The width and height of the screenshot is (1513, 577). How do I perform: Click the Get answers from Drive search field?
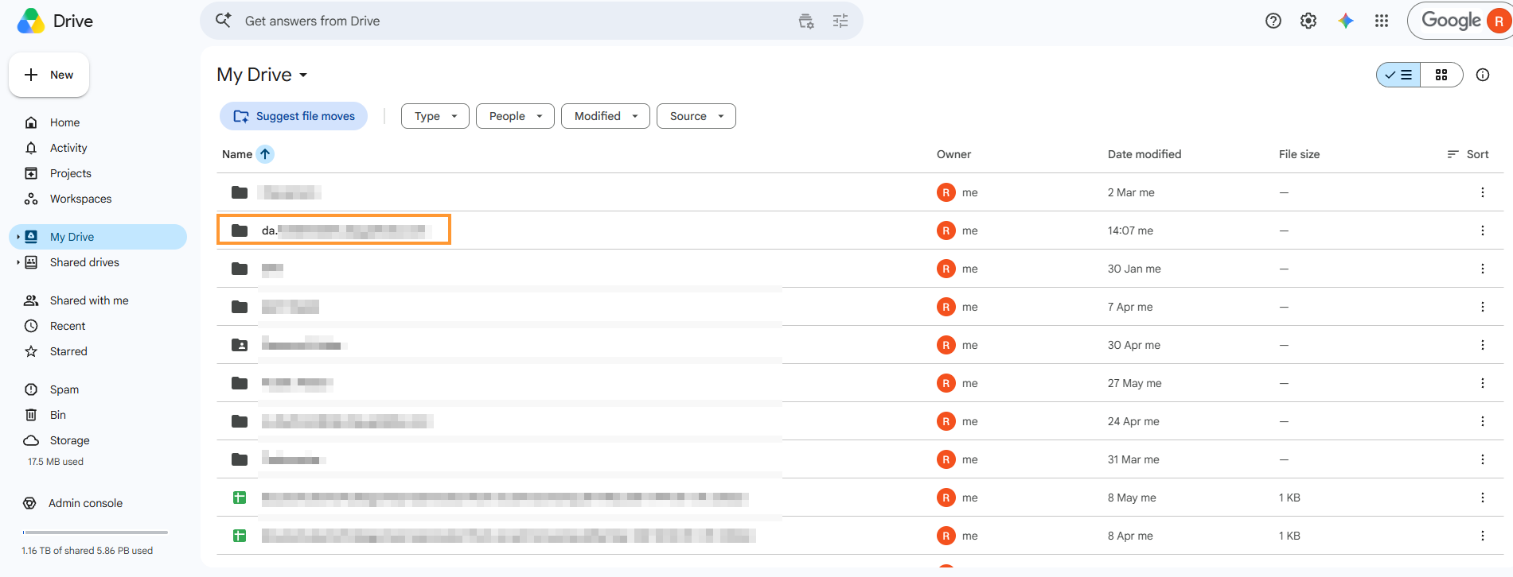(x=509, y=21)
